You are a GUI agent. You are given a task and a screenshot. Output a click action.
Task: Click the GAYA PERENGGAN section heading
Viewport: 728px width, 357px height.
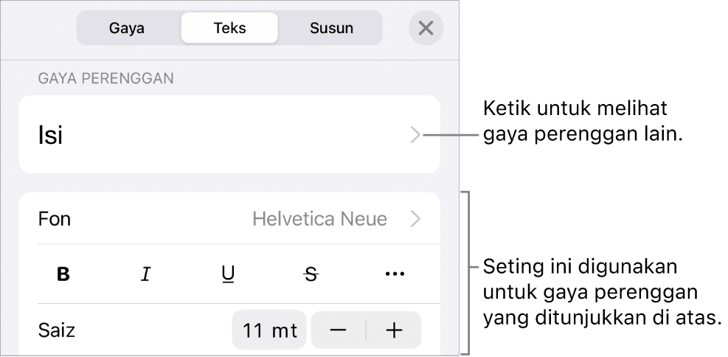pyautogui.click(x=106, y=78)
